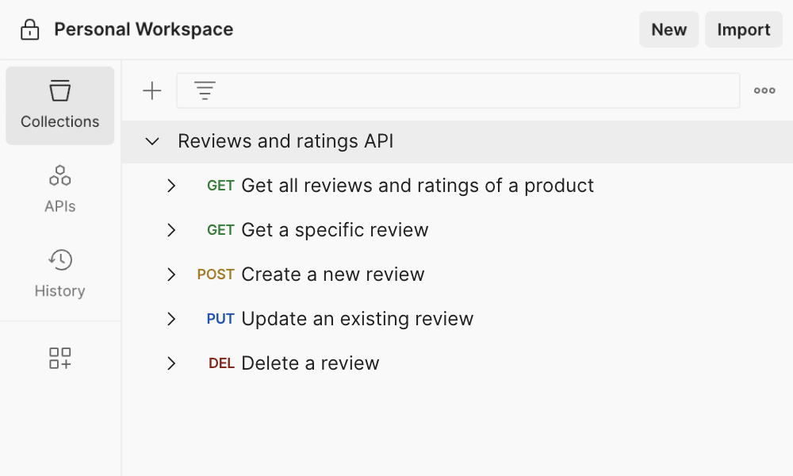Open the three-dots view more options
The width and height of the screenshot is (793, 476).
pos(764,91)
